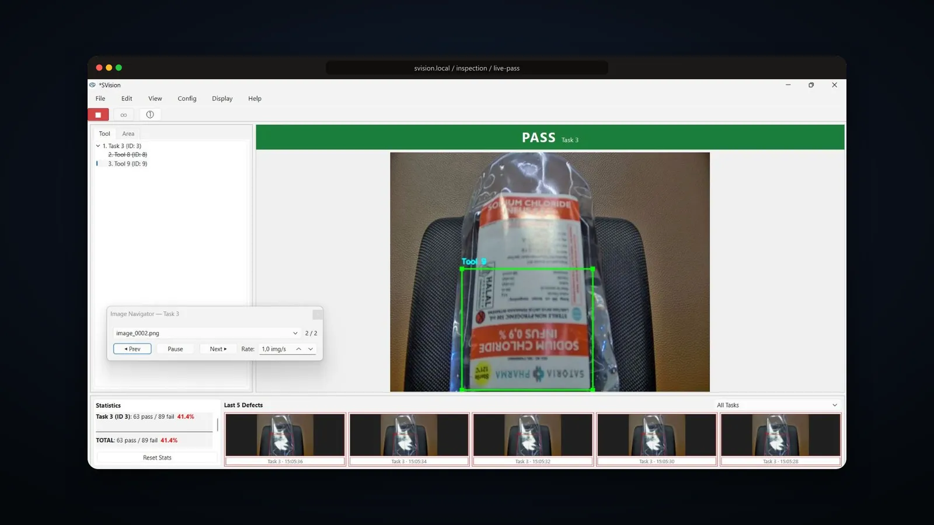This screenshot has height=525, width=934.
Task: Open the File menu
Action: tap(100, 99)
